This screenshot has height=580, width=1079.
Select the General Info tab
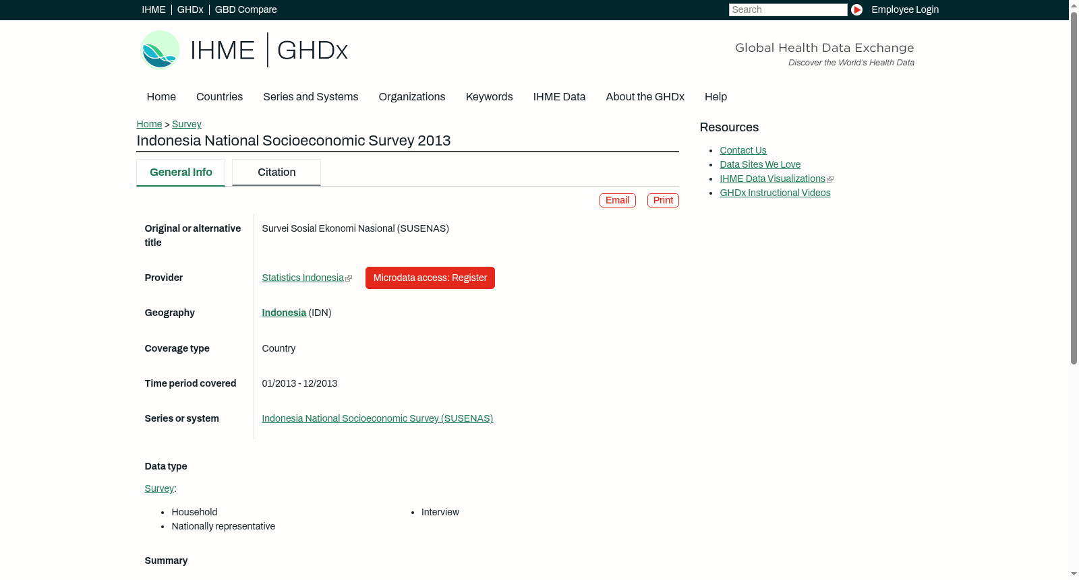coord(181,172)
